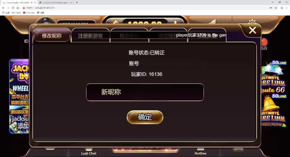Open the Gmail bookmark
290x157 pixels.
click(16, 13)
